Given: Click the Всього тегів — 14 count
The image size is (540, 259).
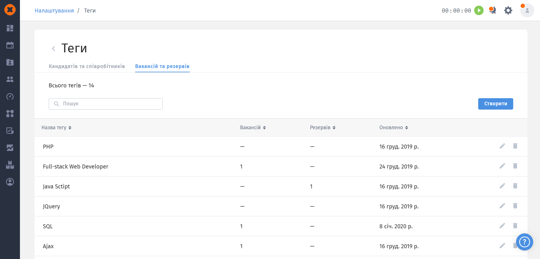Looking at the screenshot, I should pos(71,85).
